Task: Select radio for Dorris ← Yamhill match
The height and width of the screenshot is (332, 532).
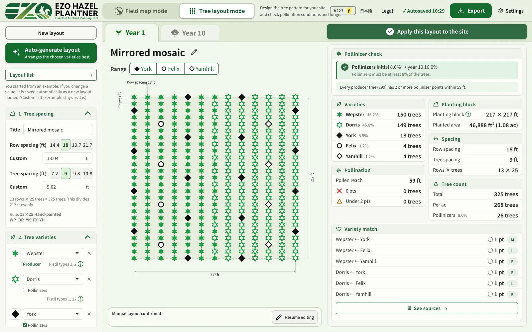Action: tap(490, 294)
